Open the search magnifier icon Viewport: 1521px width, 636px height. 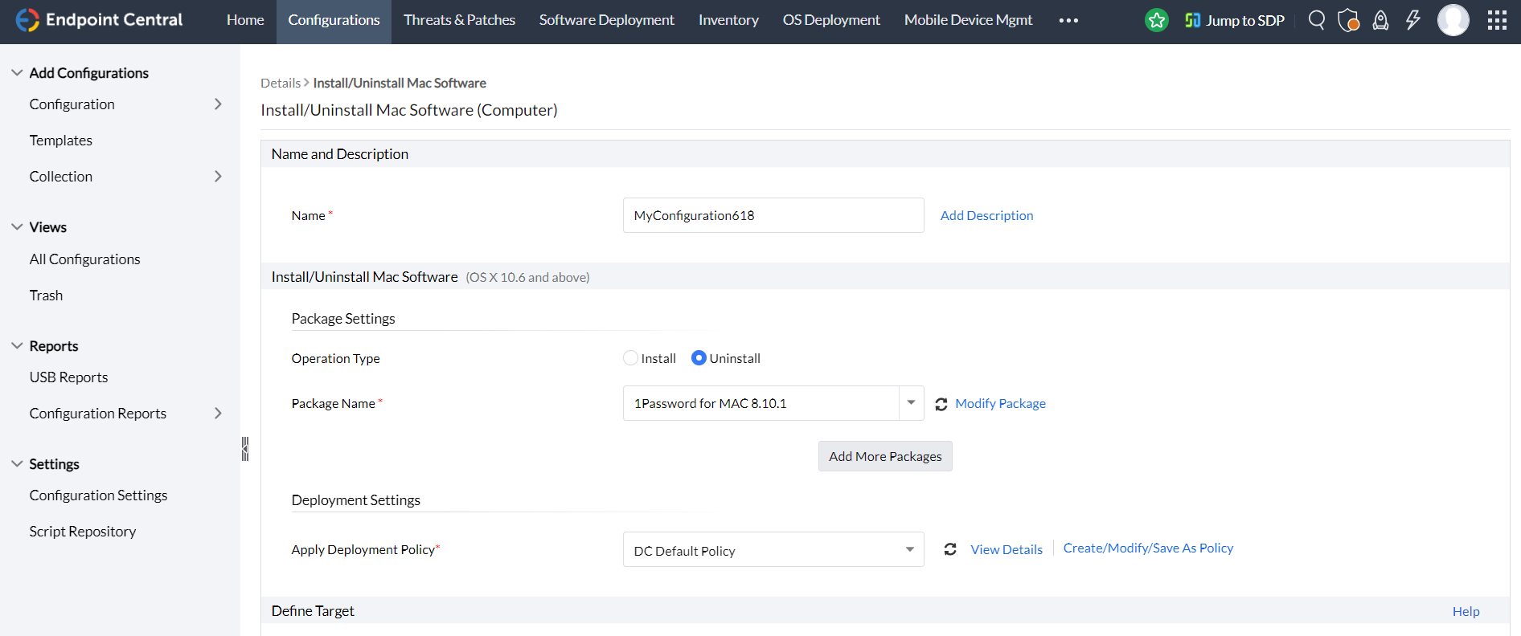1316,20
